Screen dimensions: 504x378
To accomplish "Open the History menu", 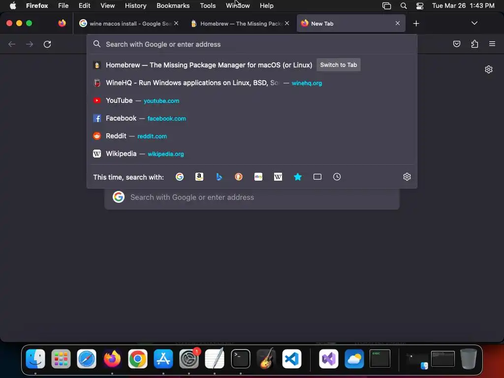I will click(x=136, y=5).
